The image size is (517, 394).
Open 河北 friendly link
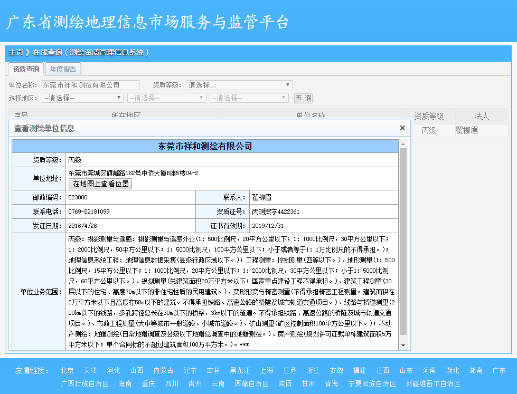tap(114, 370)
